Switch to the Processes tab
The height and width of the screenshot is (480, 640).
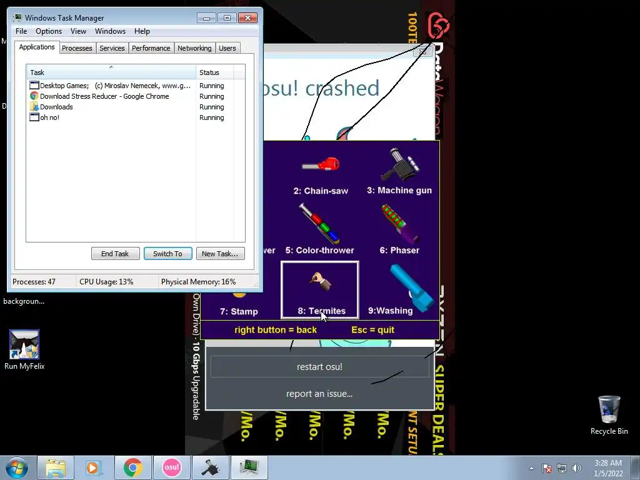pos(77,48)
